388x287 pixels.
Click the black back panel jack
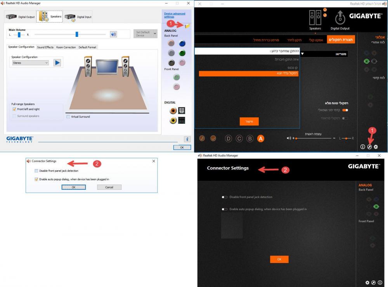pos(171,62)
